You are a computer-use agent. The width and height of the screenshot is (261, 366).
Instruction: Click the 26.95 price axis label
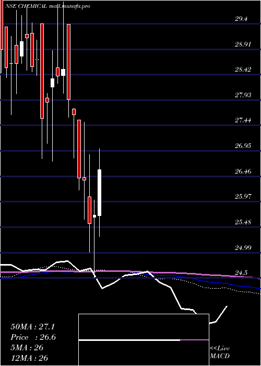click(x=243, y=146)
